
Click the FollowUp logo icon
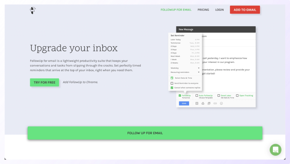coord(33,10)
